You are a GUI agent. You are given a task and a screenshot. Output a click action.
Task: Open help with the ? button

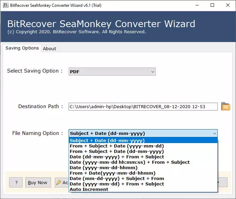coord(16,182)
